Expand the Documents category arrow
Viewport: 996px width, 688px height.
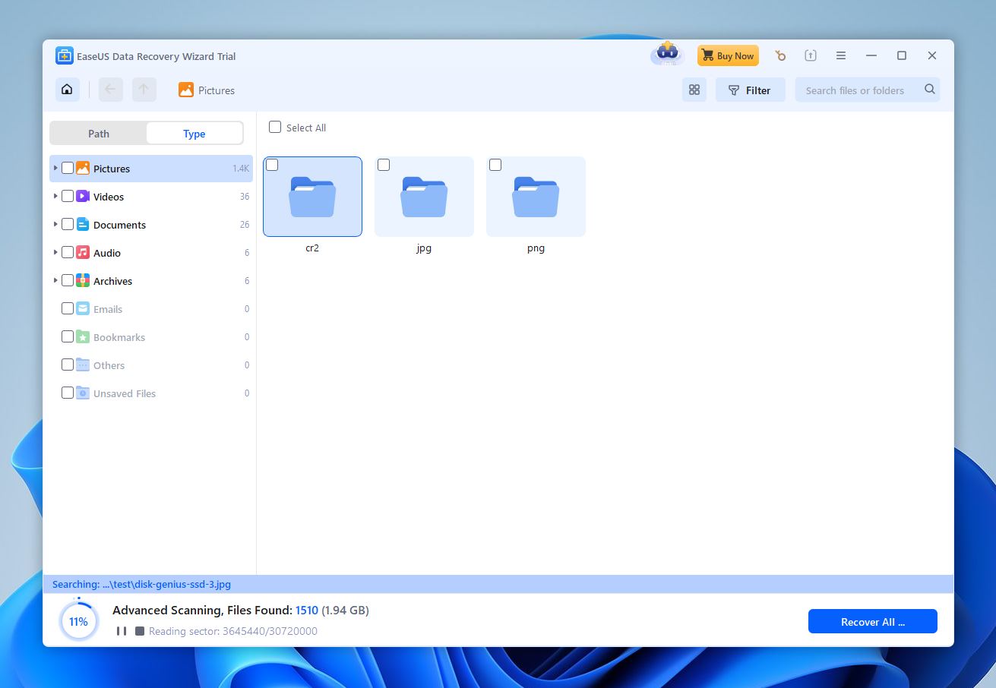tap(55, 225)
